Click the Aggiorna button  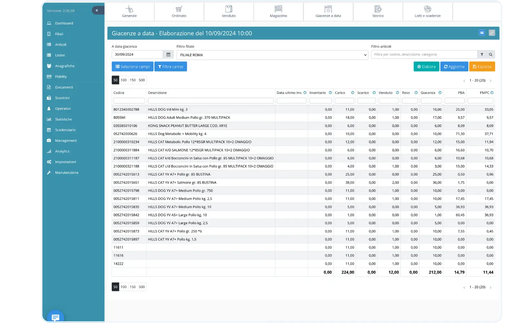coord(454,67)
